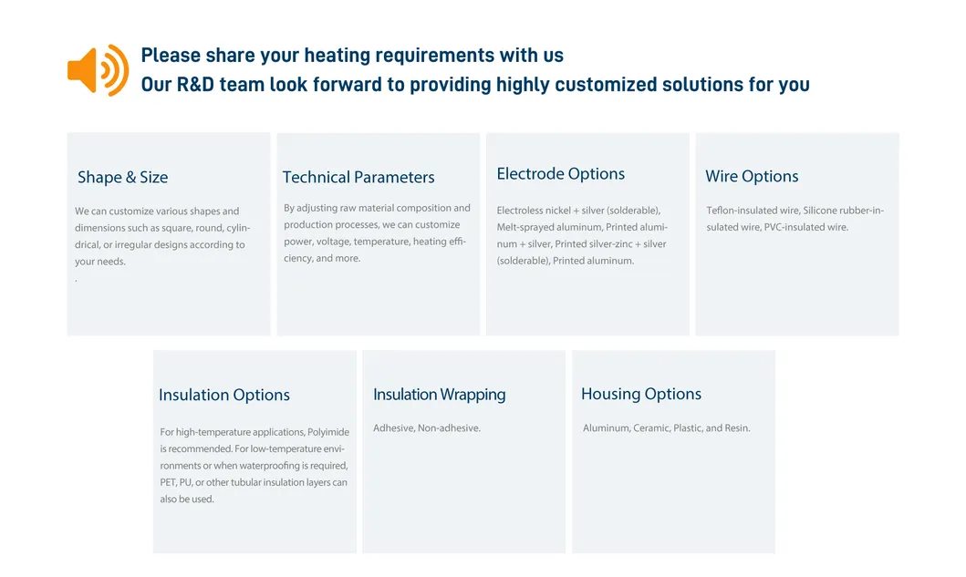Click the stray period under Shape & Size text
This screenshot has width=966, height=577.
click(x=76, y=280)
